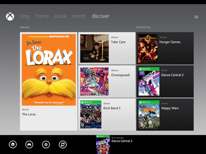The width and height of the screenshot is (206, 154).
Task: Click the 'Overexposed' title text
Action: [120, 75]
